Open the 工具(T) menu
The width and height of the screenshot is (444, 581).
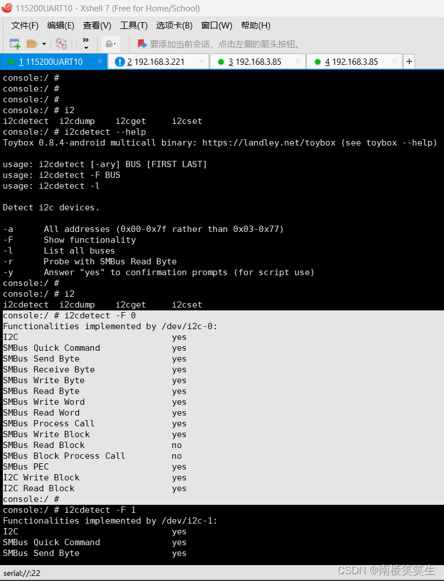pyautogui.click(x=134, y=25)
